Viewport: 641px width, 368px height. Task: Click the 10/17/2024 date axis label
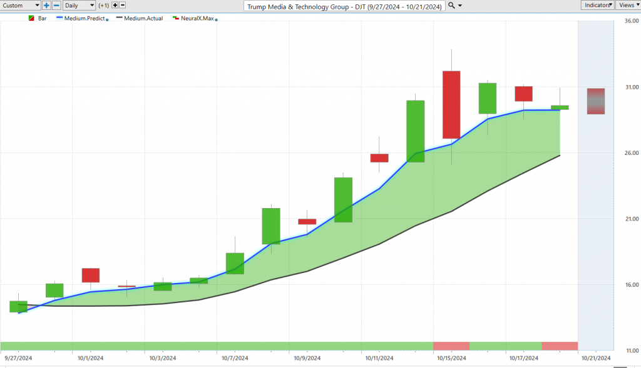(524, 358)
